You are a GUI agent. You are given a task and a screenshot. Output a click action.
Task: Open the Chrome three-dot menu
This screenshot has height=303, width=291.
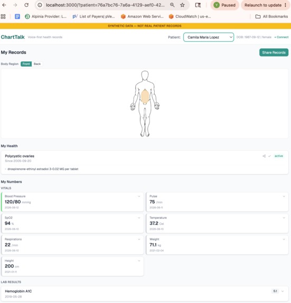285,5
